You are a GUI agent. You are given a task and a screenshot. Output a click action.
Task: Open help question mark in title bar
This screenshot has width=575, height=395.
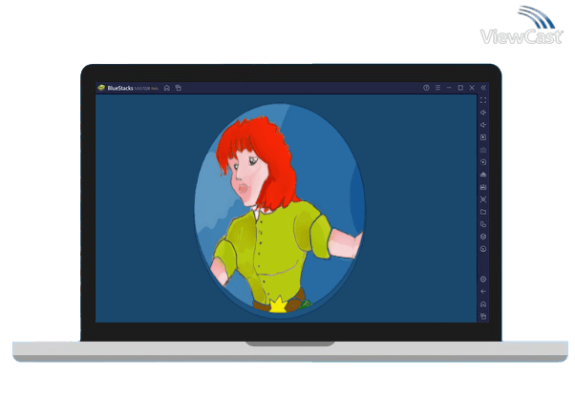pyautogui.click(x=426, y=88)
